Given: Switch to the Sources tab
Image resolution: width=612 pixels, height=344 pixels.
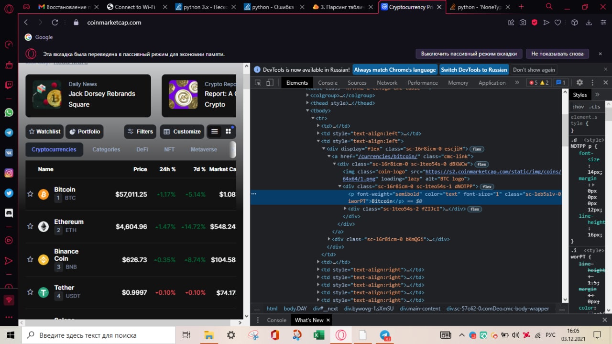Looking at the screenshot, I should [x=357, y=83].
